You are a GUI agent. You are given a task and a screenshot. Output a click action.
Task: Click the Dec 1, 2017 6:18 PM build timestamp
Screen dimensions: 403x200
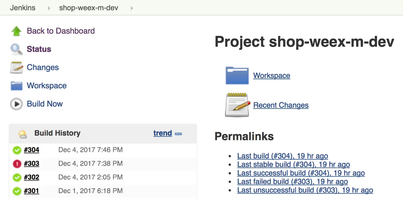[x=90, y=191]
